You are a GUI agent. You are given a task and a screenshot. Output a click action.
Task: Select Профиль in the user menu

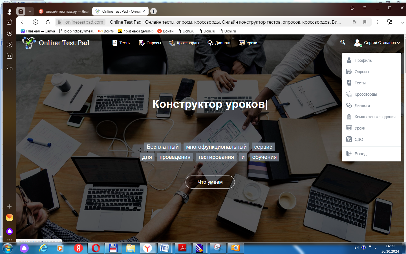pos(363,60)
